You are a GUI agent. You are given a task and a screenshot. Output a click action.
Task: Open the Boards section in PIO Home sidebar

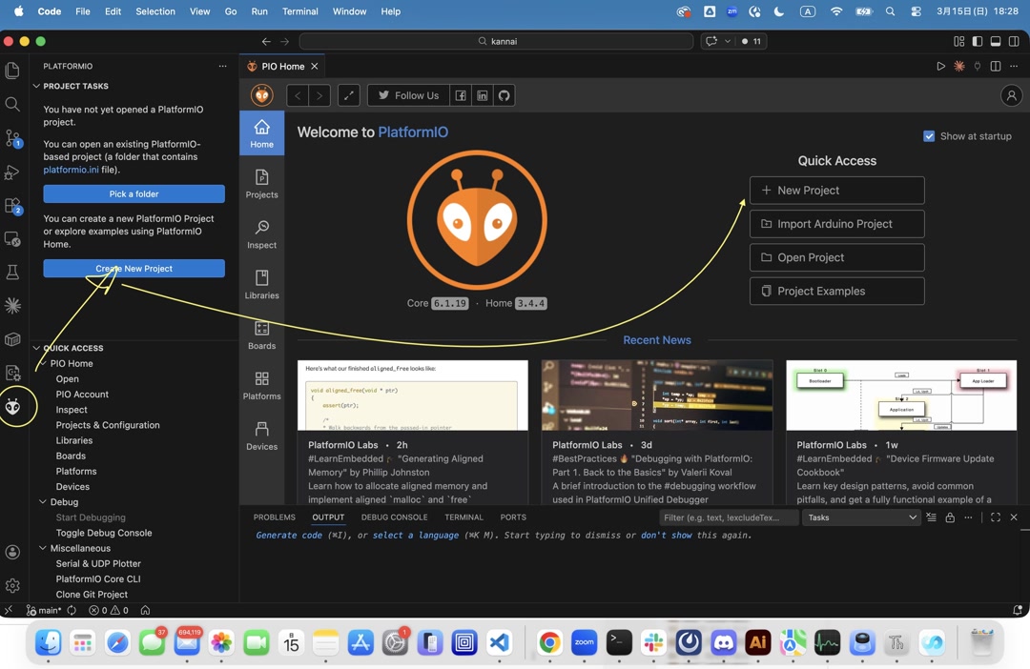pyautogui.click(x=261, y=335)
